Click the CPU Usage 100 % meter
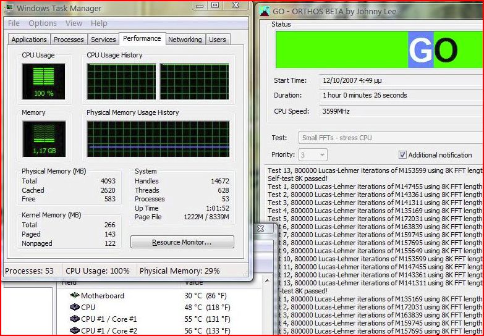Viewport: 484px width, 336px height. pos(43,82)
